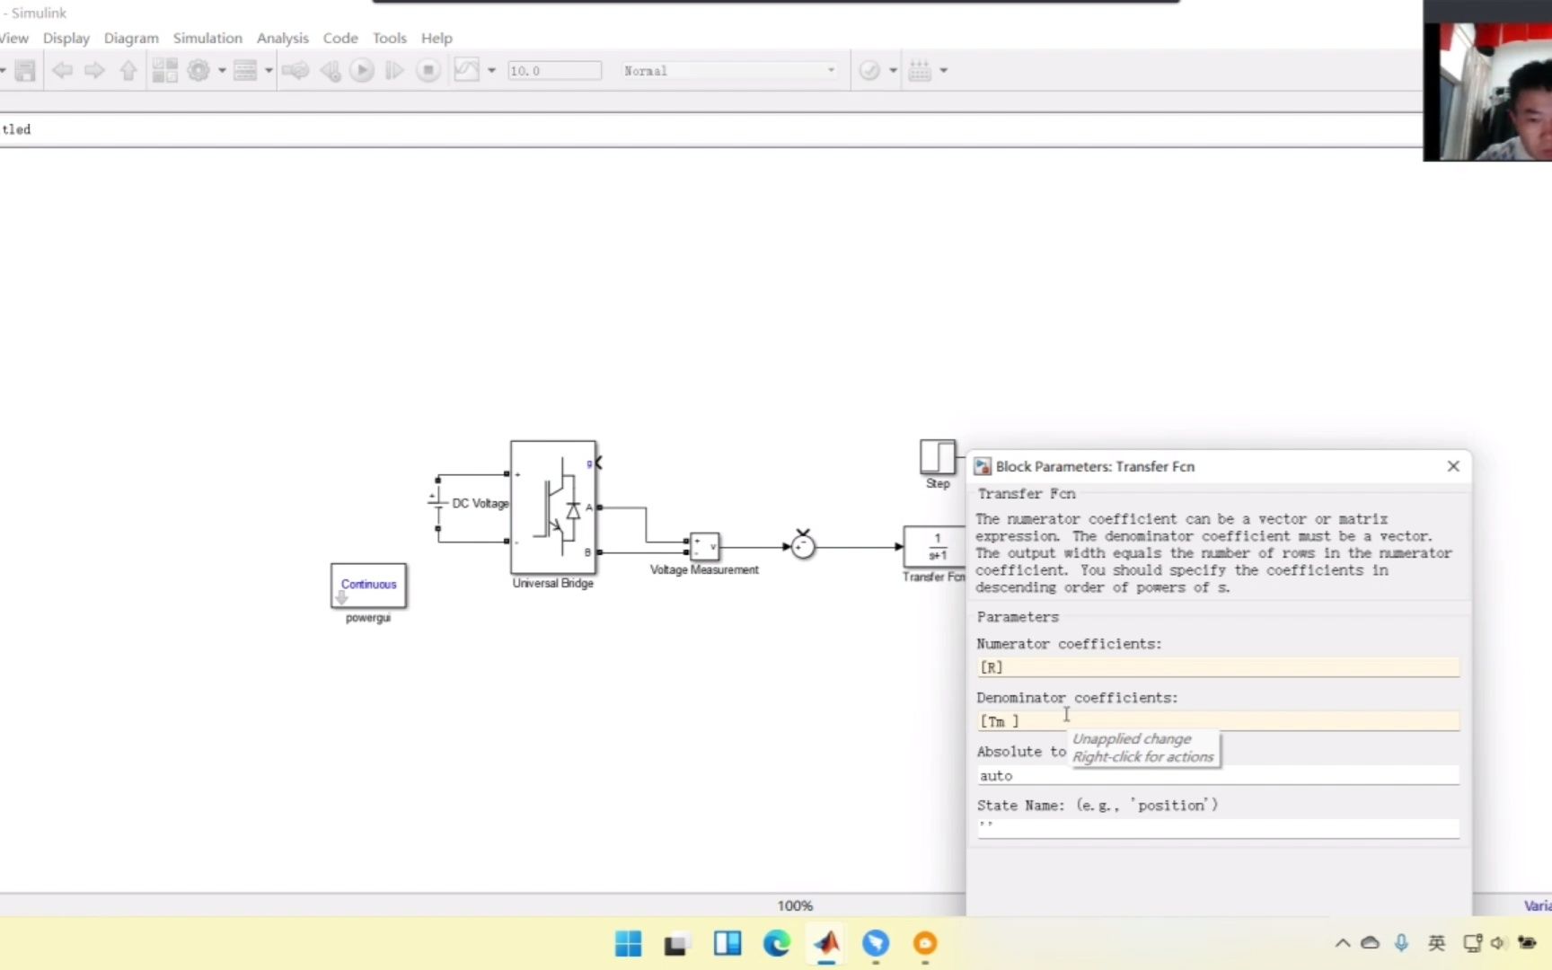
Task: Open Microsoft Edge from the taskbar
Action: pyautogui.click(x=777, y=943)
